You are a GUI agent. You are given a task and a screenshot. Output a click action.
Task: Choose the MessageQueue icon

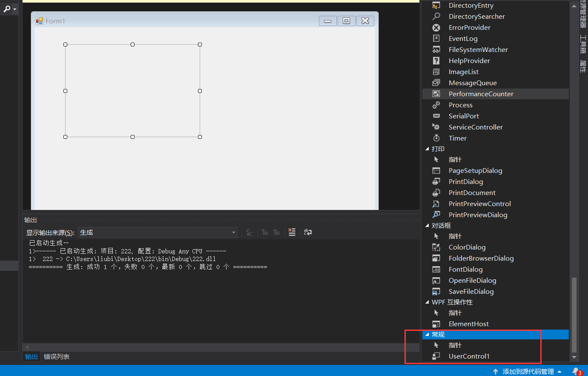tap(436, 83)
